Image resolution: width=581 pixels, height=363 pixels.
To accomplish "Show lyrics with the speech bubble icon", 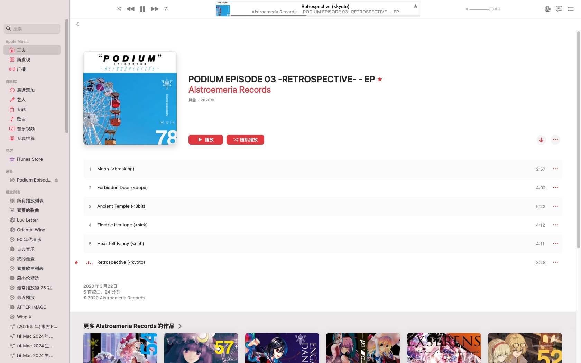I will tap(559, 9).
